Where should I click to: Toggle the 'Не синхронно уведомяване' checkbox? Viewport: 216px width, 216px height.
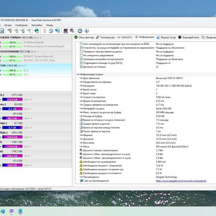coord(81,55)
